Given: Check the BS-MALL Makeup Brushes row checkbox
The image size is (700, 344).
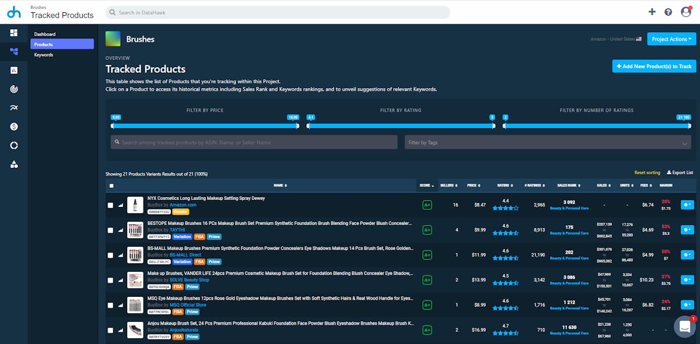Looking at the screenshot, I should (110, 255).
